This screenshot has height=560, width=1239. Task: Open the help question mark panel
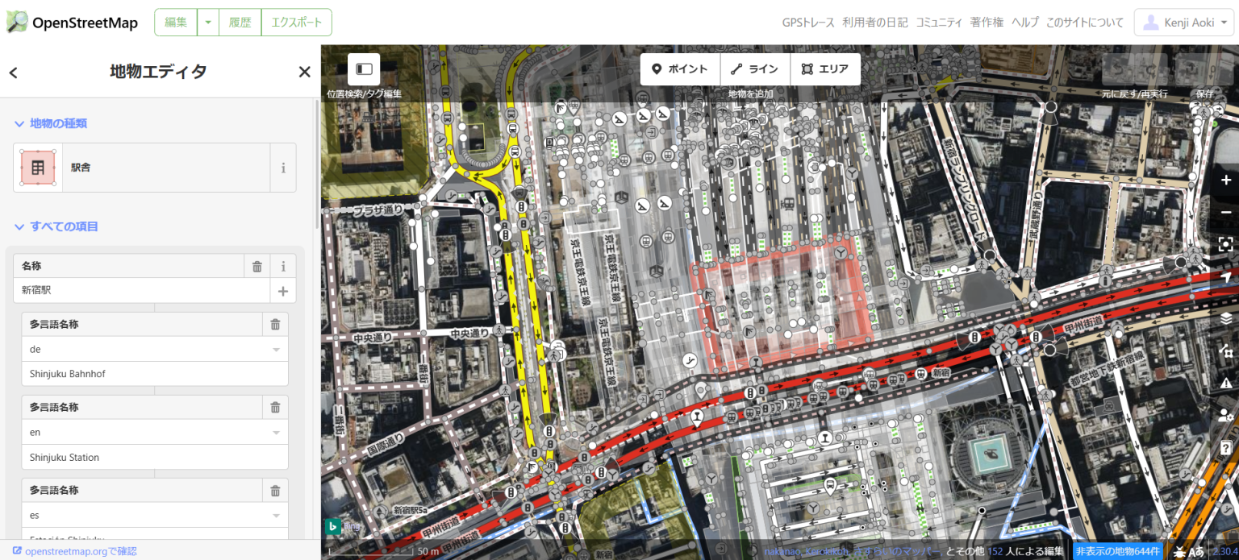pos(1225,447)
